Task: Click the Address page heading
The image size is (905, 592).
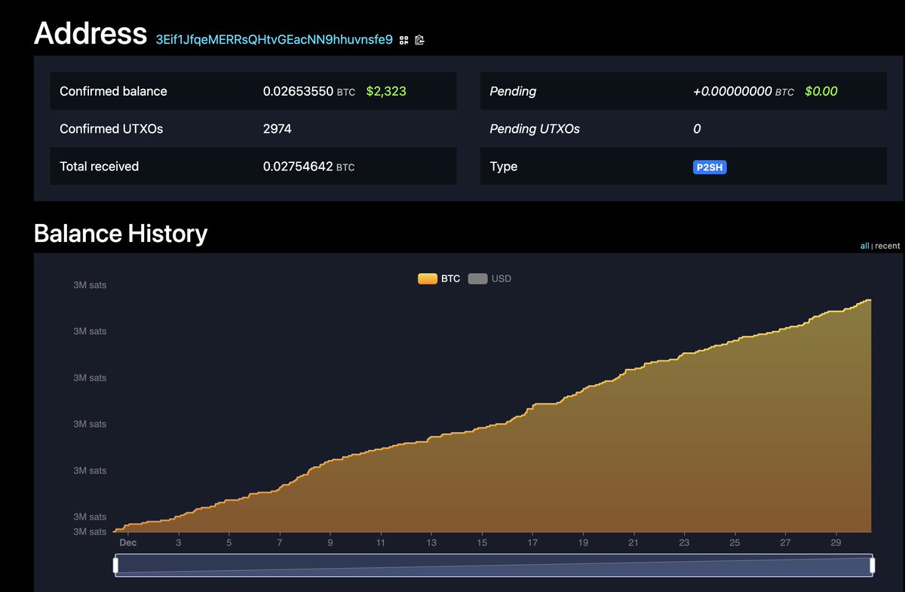Action: pyautogui.click(x=90, y=33)
